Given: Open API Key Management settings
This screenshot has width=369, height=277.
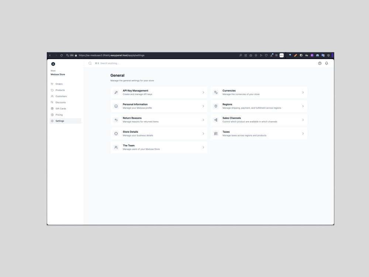Looking at the screenshot, I should click(159, 92).
